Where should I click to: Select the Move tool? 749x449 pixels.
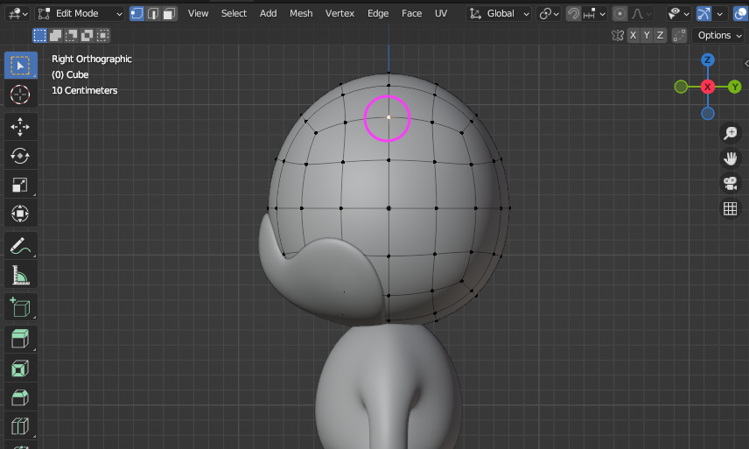(x=20, y=127)
